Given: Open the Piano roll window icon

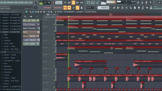Looking at the screenshot, I should [118, 8].
